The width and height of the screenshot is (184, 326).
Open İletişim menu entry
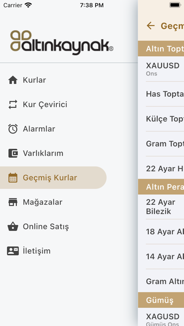(53, 251)
